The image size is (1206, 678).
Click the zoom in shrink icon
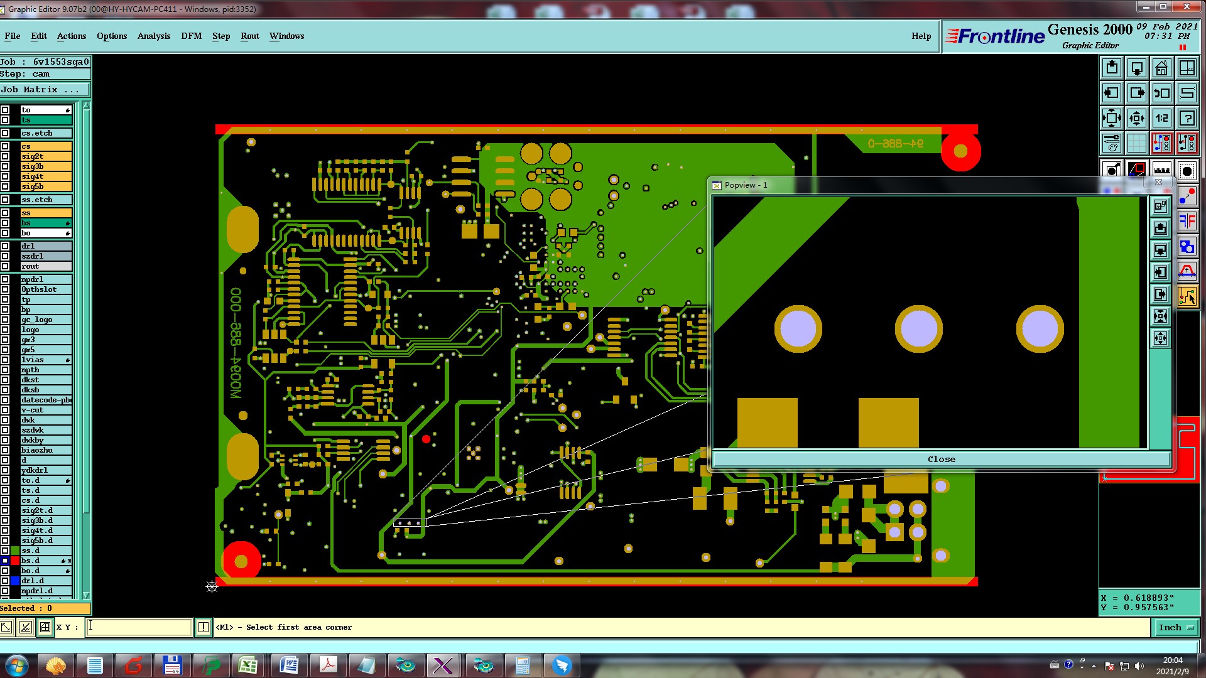coord(1136,118)
